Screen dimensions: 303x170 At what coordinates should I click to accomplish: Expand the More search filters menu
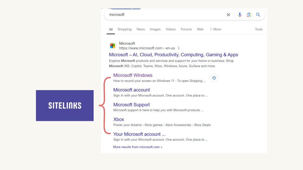click(x=215, y=29)
